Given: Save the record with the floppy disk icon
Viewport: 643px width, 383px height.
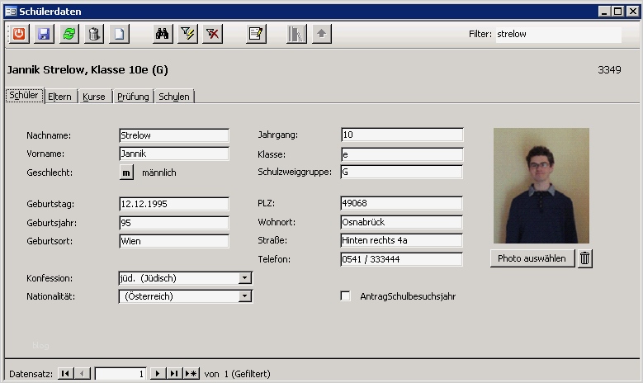Looking at the screenshot, I should tap(44, 34).
